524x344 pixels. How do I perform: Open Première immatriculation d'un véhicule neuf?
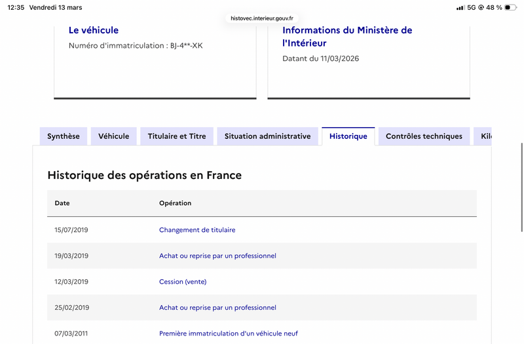coord(229,334)
